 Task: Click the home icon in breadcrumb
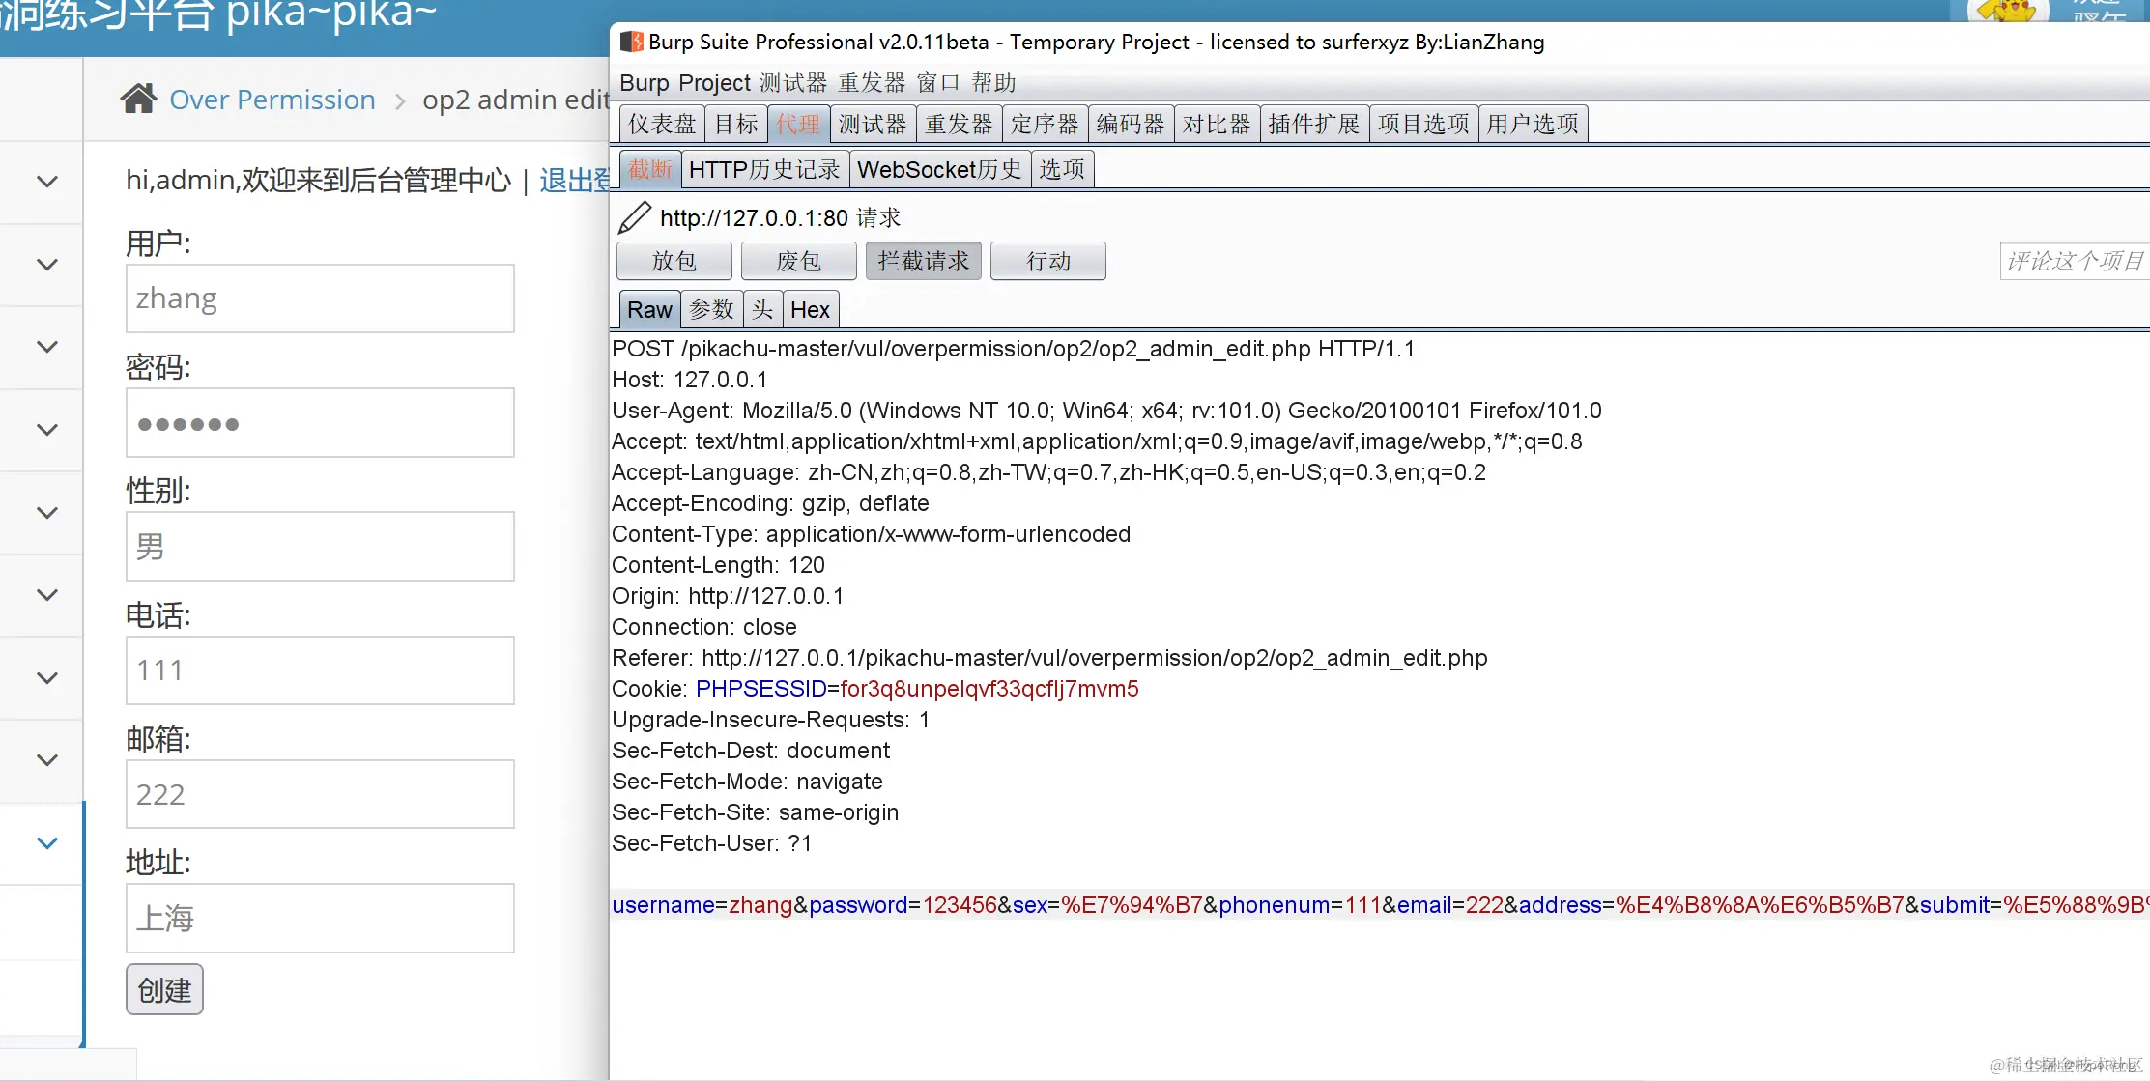point(138,99)
